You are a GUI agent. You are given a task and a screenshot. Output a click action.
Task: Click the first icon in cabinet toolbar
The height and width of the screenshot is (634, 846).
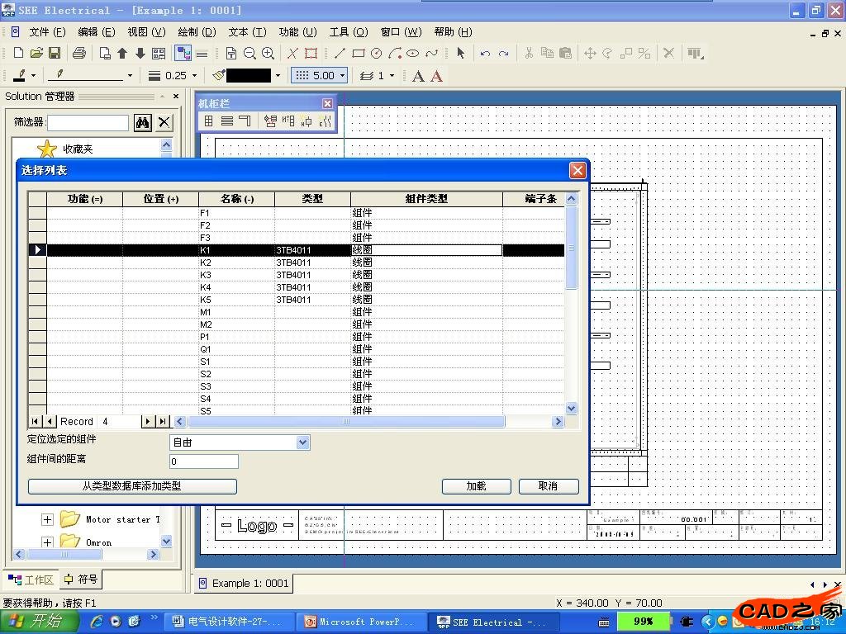click(209, 121)
